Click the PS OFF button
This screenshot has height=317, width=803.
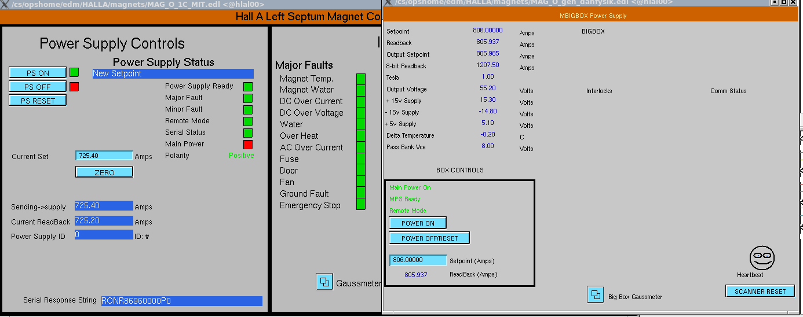point(38,87)
